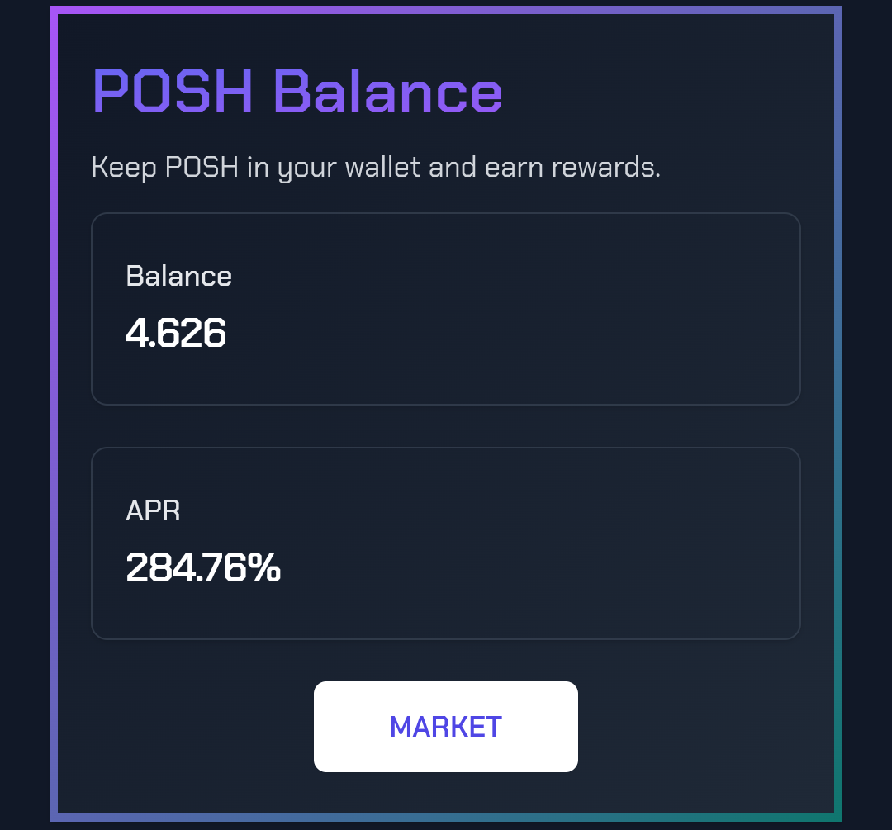Viewport: 892px width, 830px height.
Task: Click the POSH Balance heading
Action: 297,92
